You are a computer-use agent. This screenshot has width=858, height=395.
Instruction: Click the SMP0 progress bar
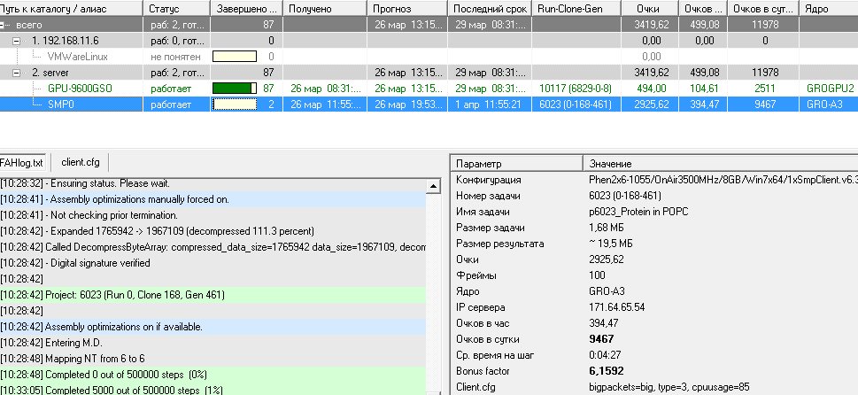[x=234, y=105]
